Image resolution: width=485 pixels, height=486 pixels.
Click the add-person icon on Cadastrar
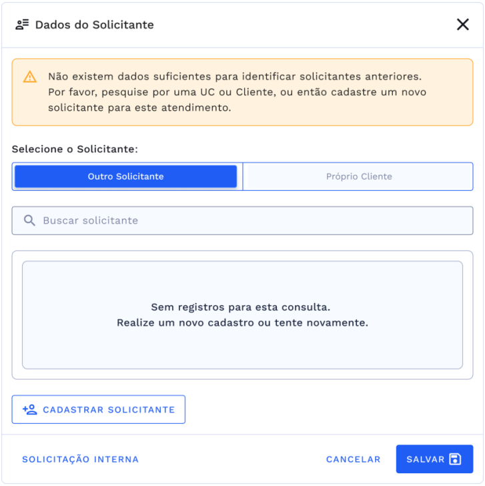coord(29,409)
